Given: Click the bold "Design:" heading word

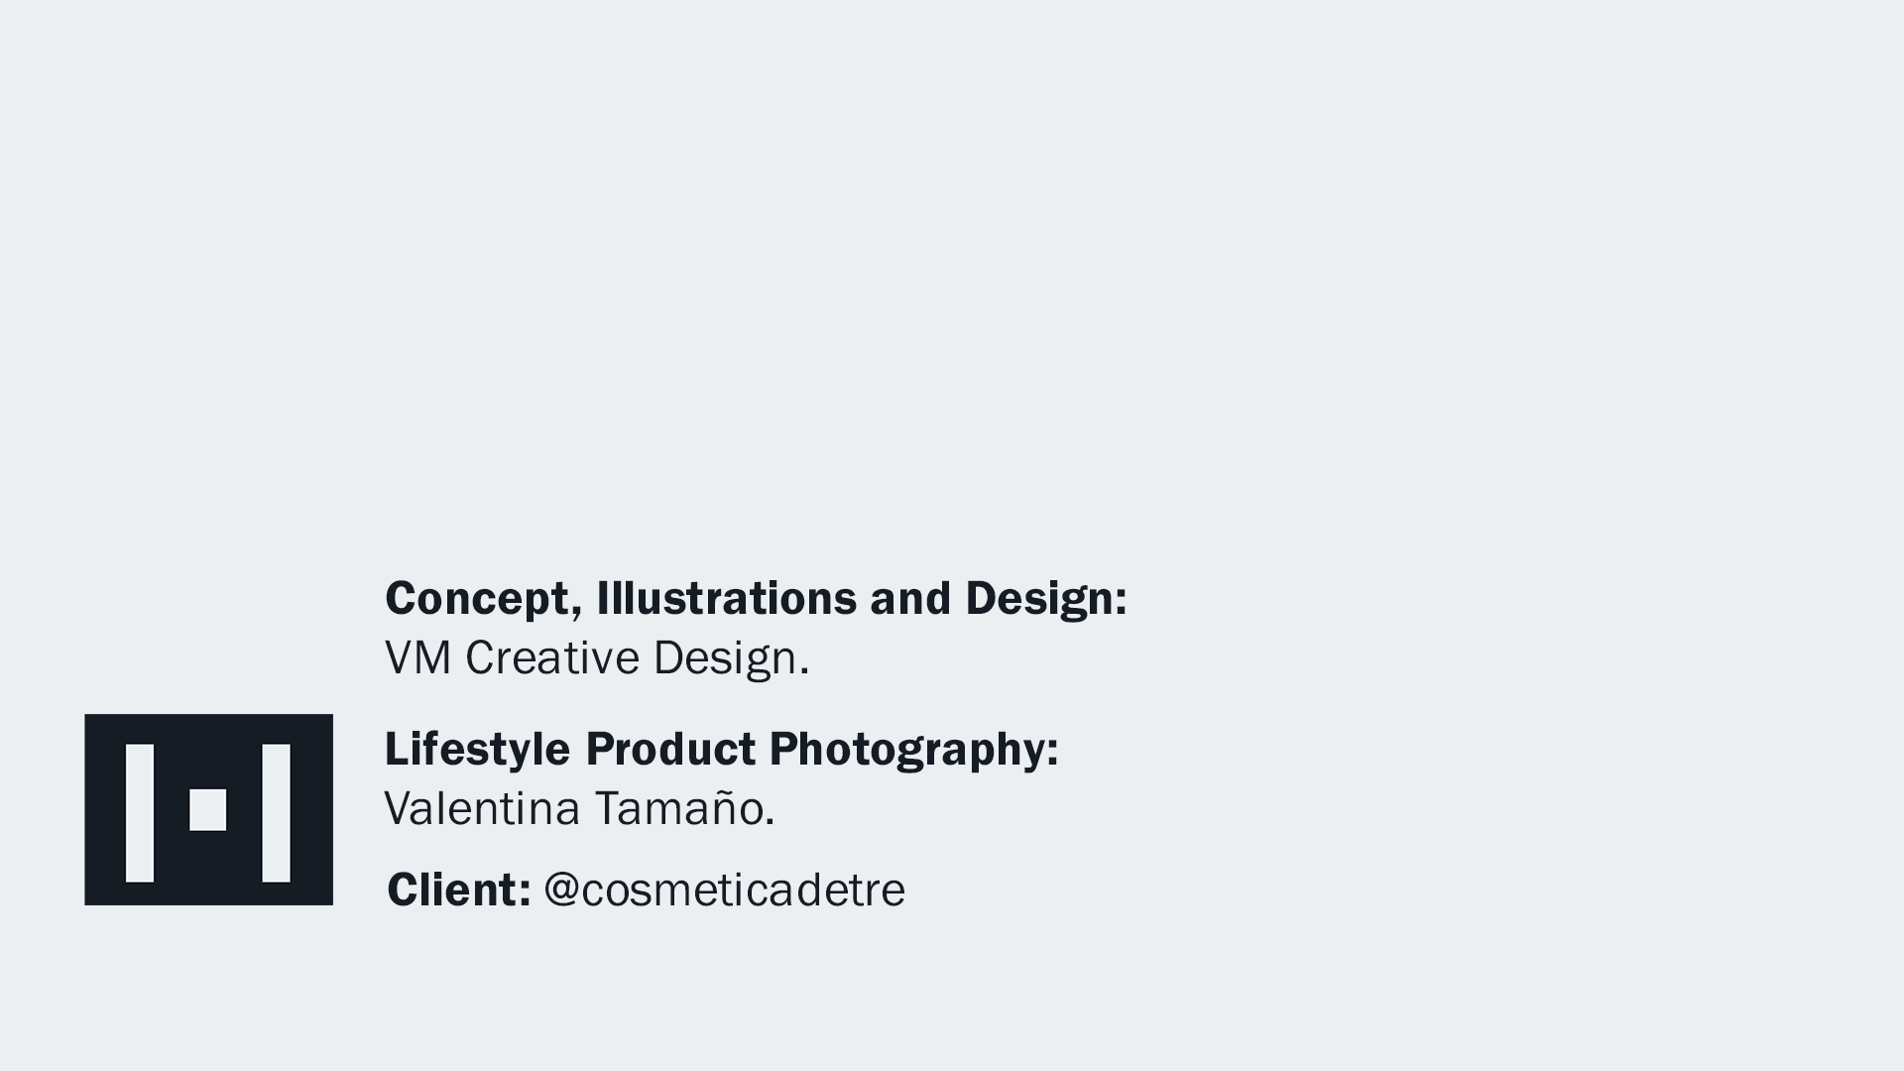Looking at the screenshot, I should pos(1045,598).
